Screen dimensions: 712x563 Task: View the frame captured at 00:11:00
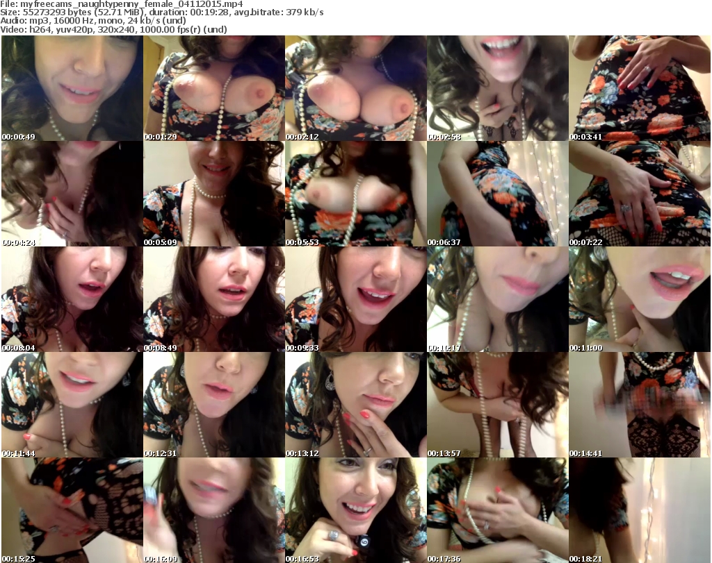640,299
